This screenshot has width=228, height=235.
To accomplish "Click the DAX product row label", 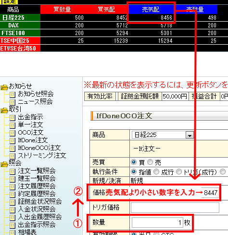I will tap(20, 25).
